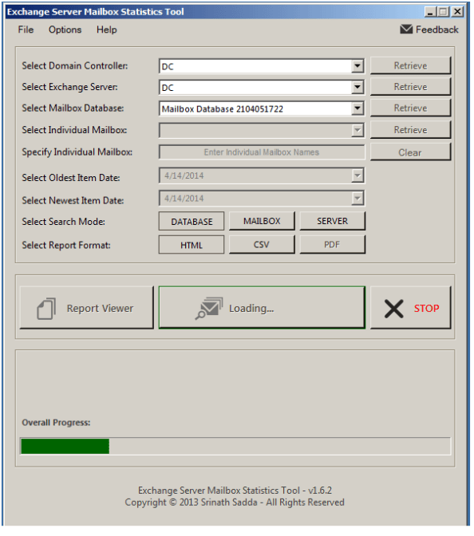This screenshot has width=474, height=536.
Task: Click the mailbox search envelope icon
Action: point(209,309)
